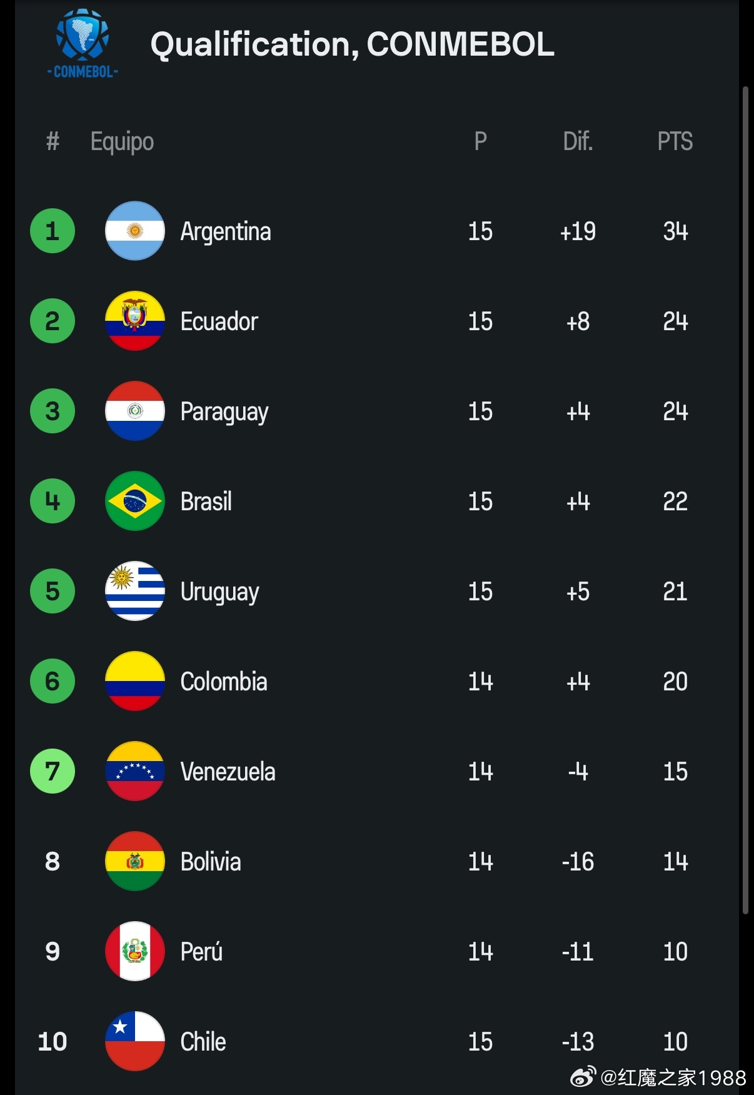Viewport: 754px width, 1095px height.
Task: Tap the Bolivia flag icon
Action: pyautogui.click(x=135, y=861)
